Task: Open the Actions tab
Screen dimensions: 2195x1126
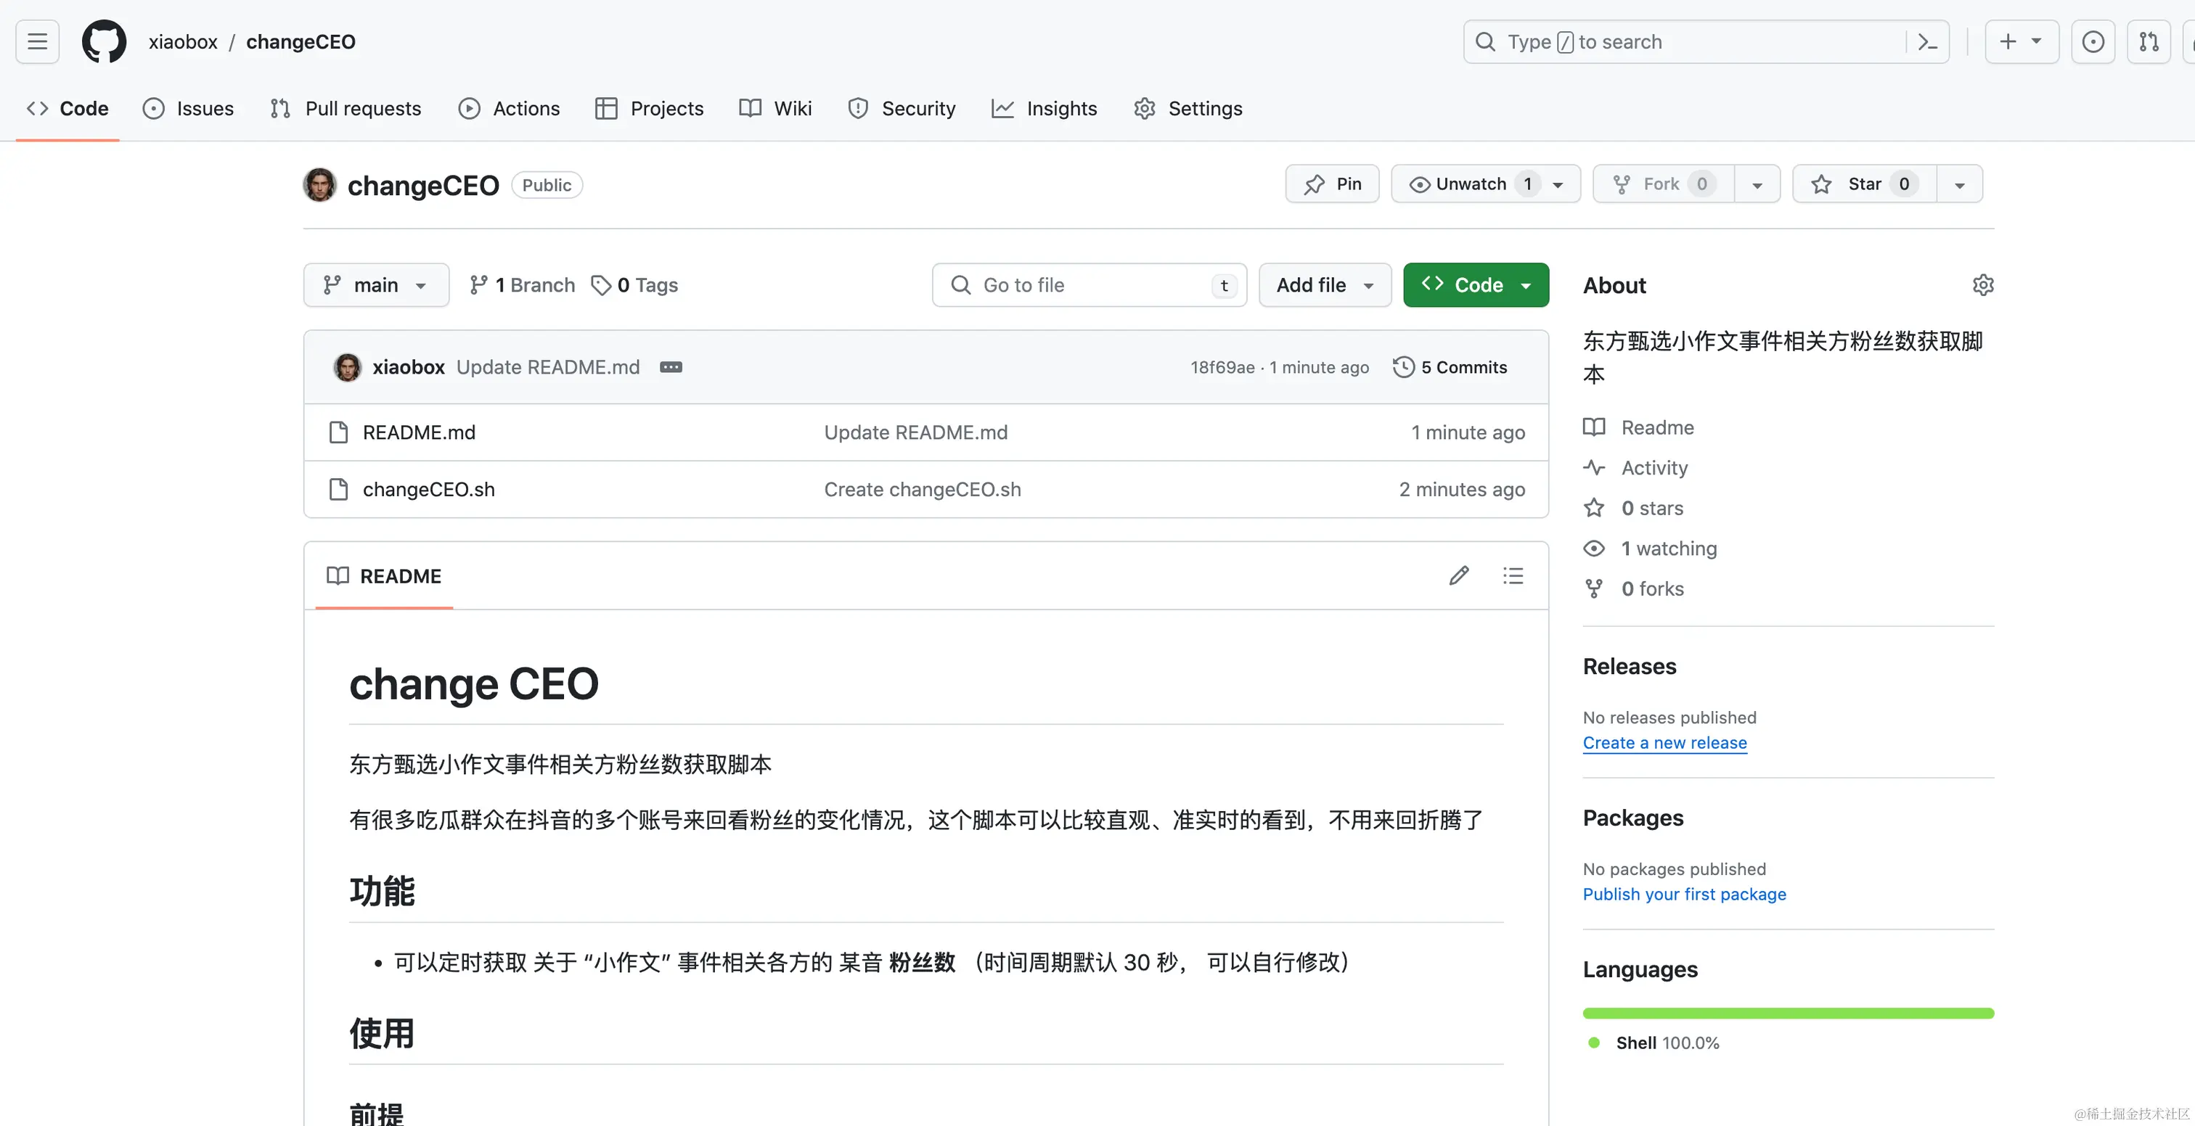Action: tap(510, 109)
